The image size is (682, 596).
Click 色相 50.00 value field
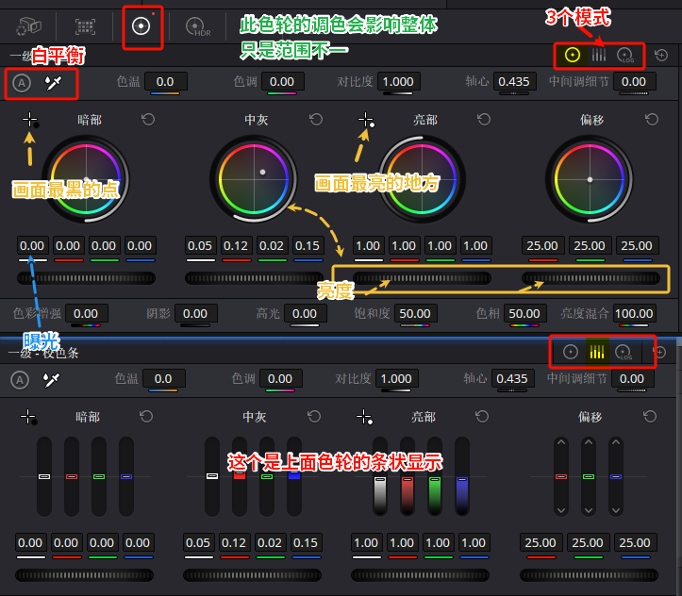click(x=524, y=314)
